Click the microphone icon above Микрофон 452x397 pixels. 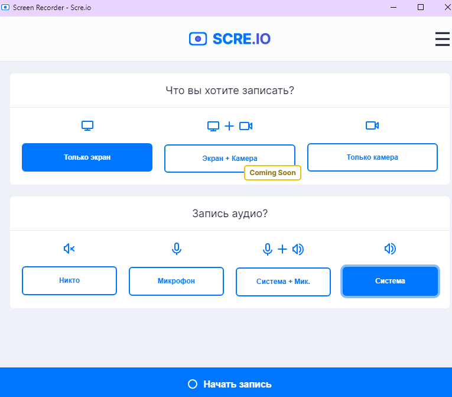pyautogui.click(x=177, y=248)
